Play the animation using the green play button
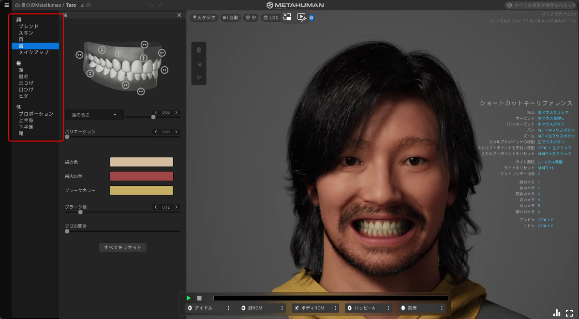The height and width of the screenshot is (319, 579). (x=188, y=298)
